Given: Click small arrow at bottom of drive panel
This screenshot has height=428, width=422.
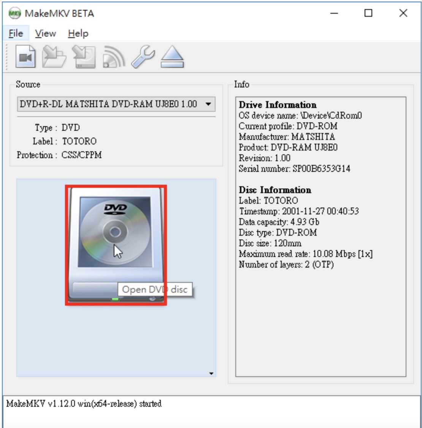Looking at the screenshot, I should (211, 373).
